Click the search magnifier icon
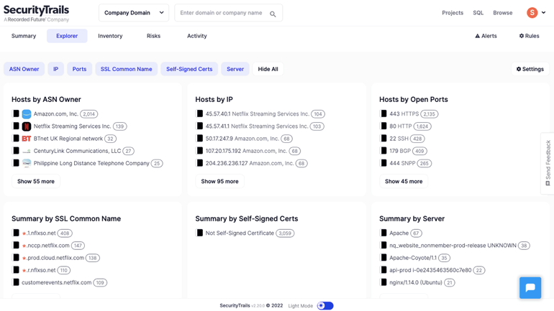554x311 pixels. pyautogui.click(x=273, y=14)
